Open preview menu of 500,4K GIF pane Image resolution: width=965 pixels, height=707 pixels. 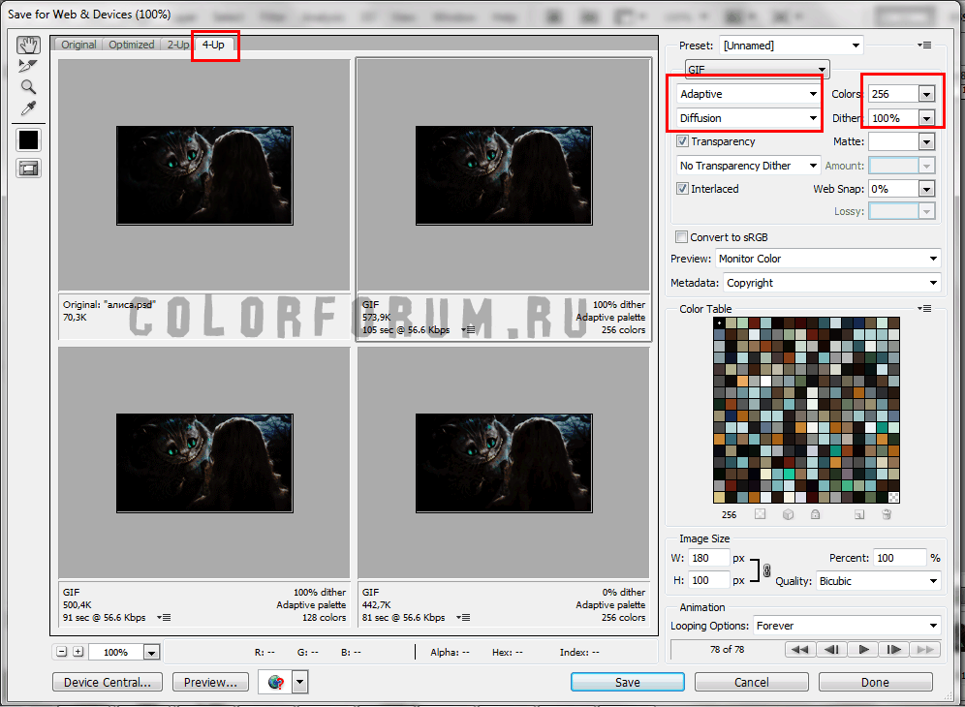point(164,617)
